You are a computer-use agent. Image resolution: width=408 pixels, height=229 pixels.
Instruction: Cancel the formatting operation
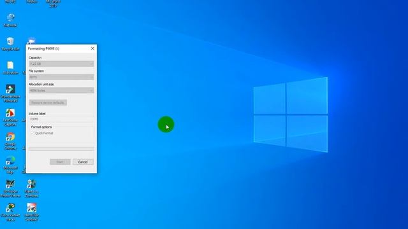(x=83, y=162)
